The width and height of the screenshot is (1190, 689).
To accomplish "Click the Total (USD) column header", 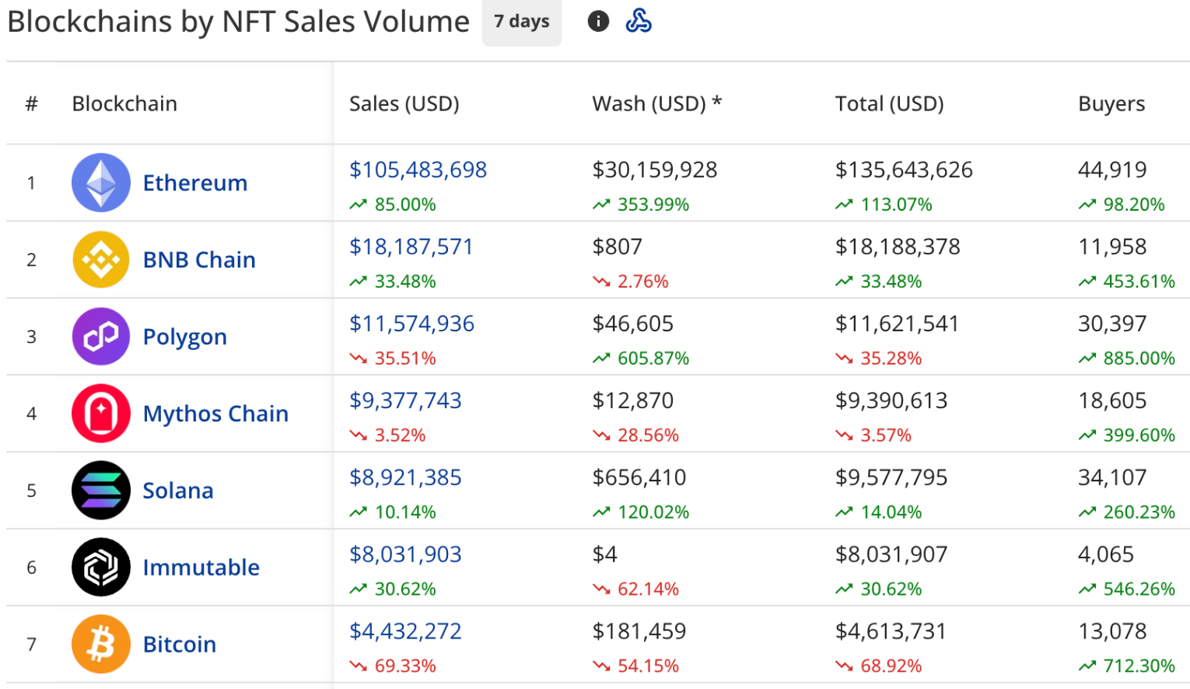I will (x=890, y=103).
